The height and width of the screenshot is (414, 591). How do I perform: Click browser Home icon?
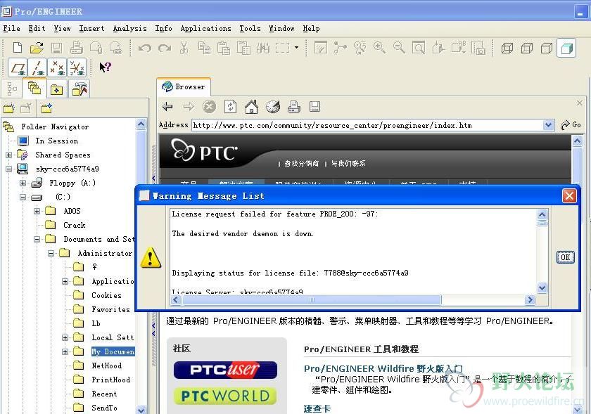[x=251, y=107]
